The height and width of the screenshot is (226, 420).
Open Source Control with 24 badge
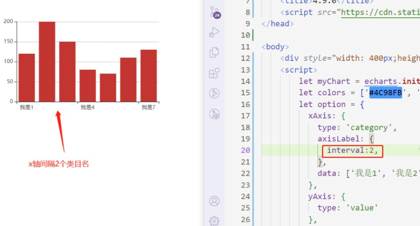215,12
